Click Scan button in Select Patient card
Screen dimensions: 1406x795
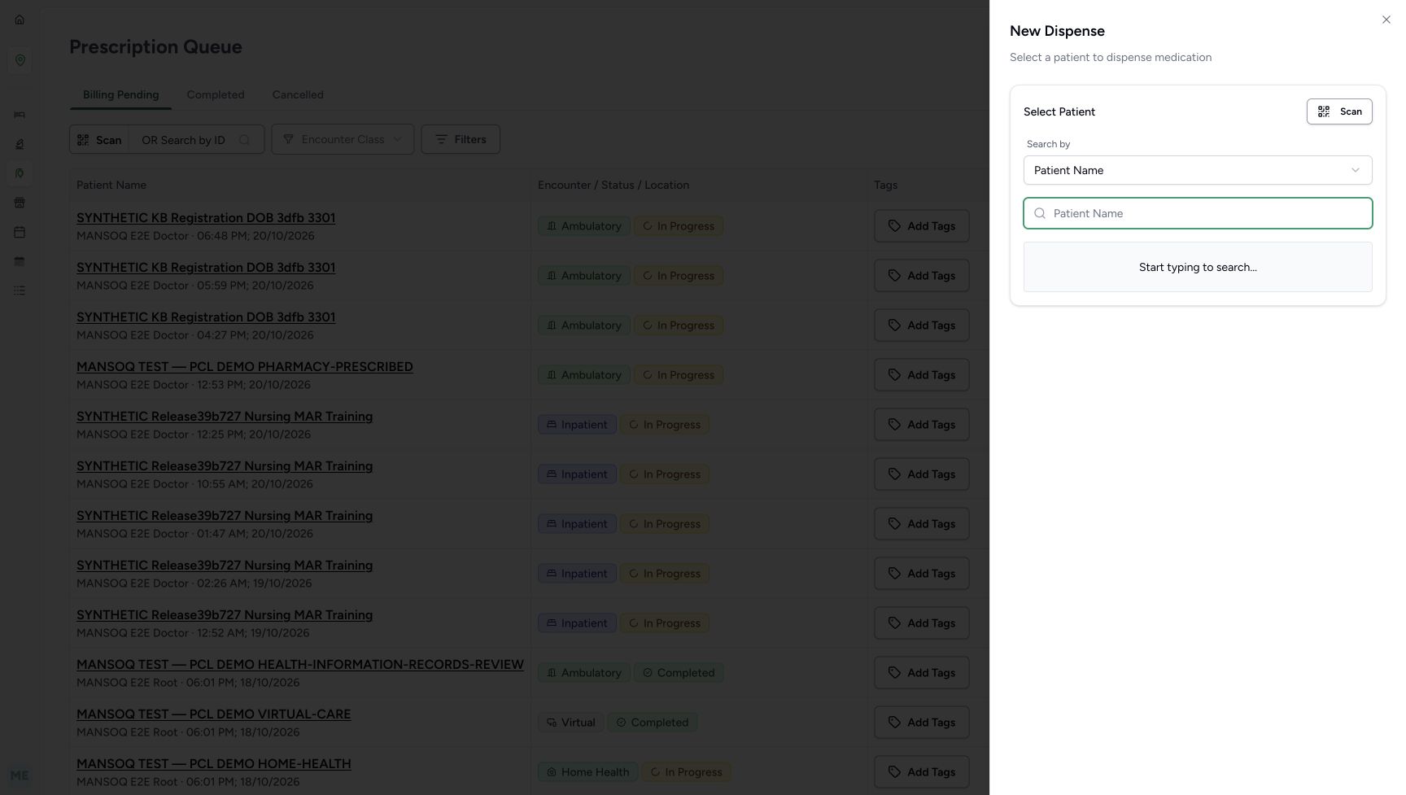pyautogui.click(x=1338, y=111)
